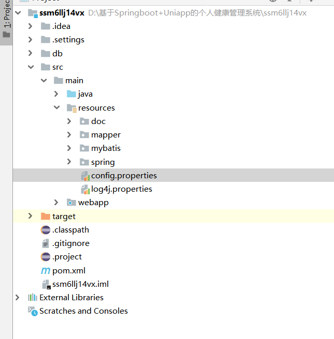The height and width of the screenshot is (339, 334).
Task: Select config.properties in the tree
Action: click(x=124, y=176)
